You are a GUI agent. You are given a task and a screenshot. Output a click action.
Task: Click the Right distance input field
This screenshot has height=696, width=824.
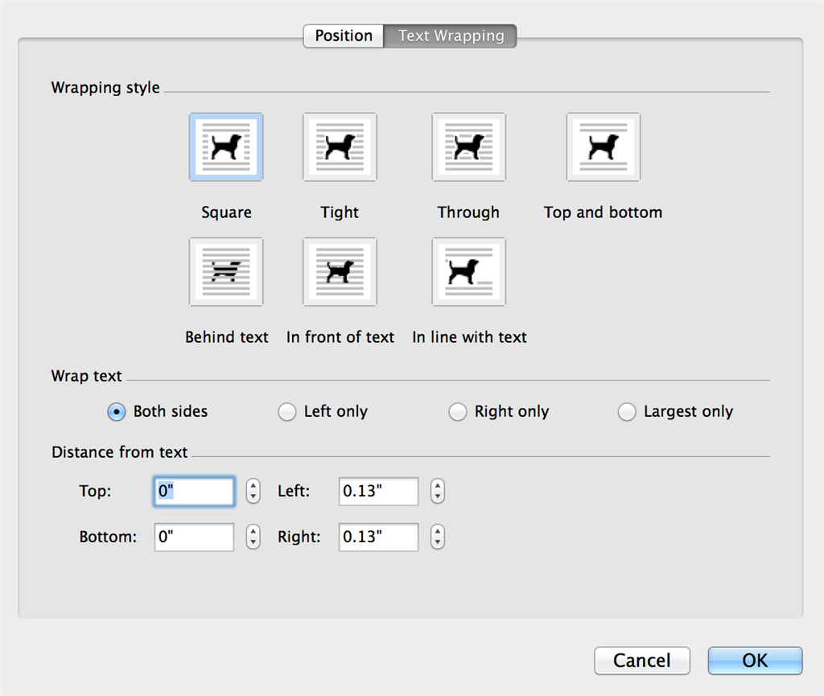click(378, 537)
